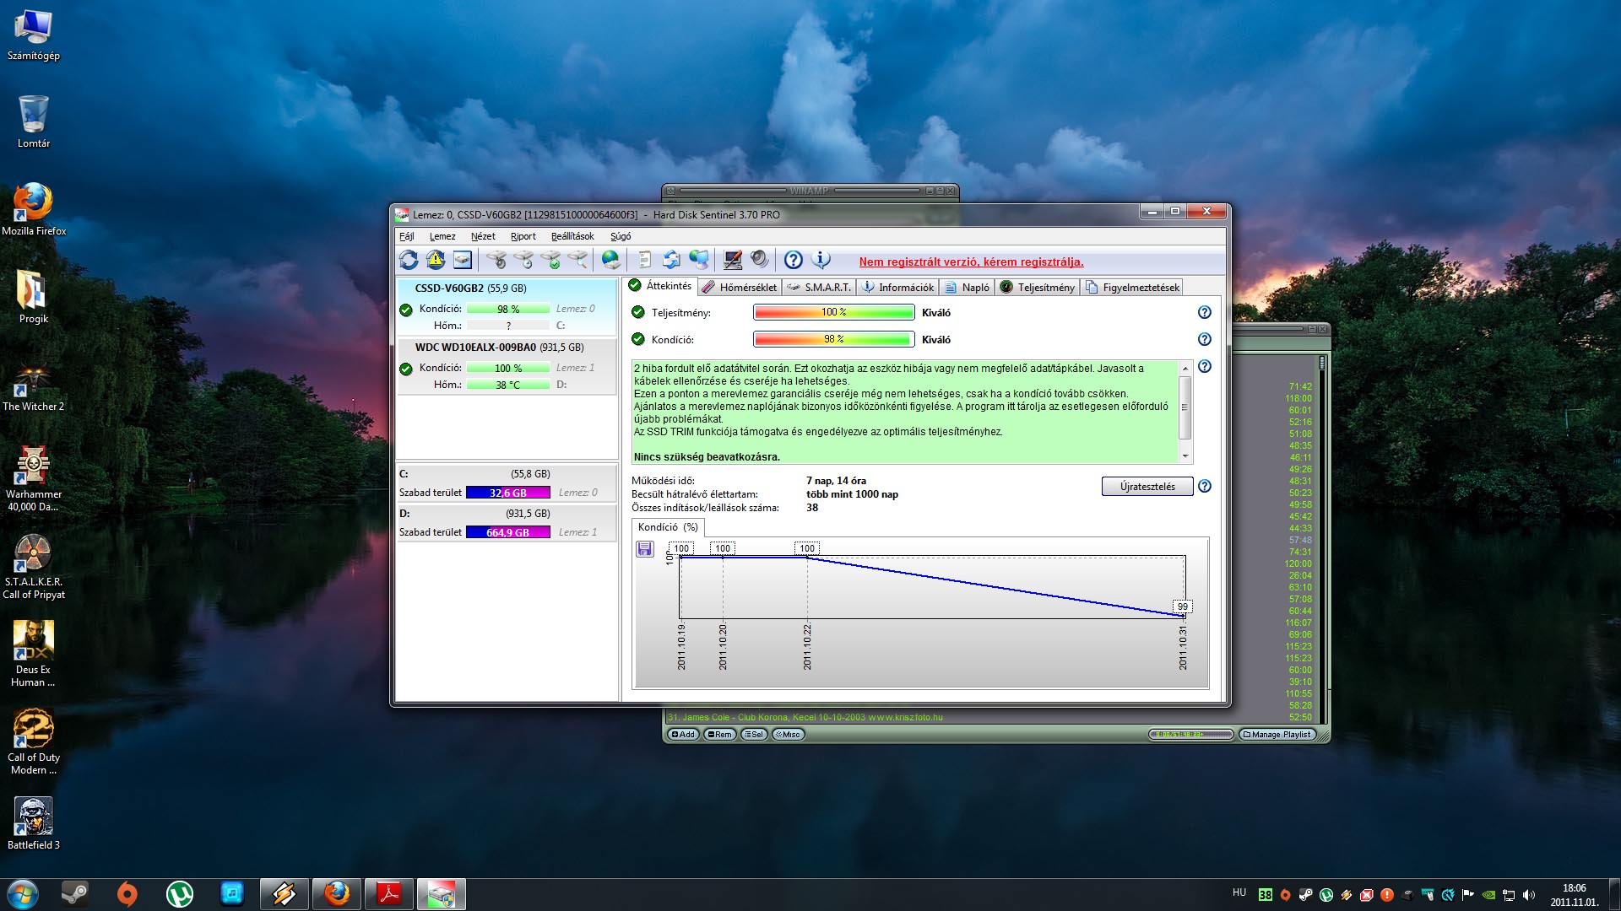This screenshot has height=911, width=1621.
Task: Open the Lemez menu
Action: (x=442, y=236)
